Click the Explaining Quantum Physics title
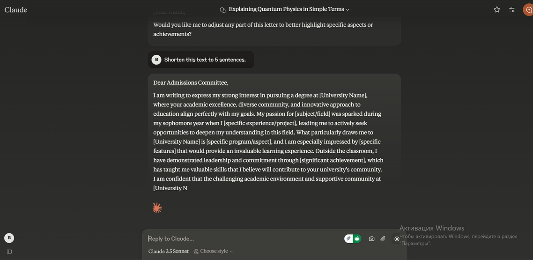533x260 pixels. click(286, 9)
